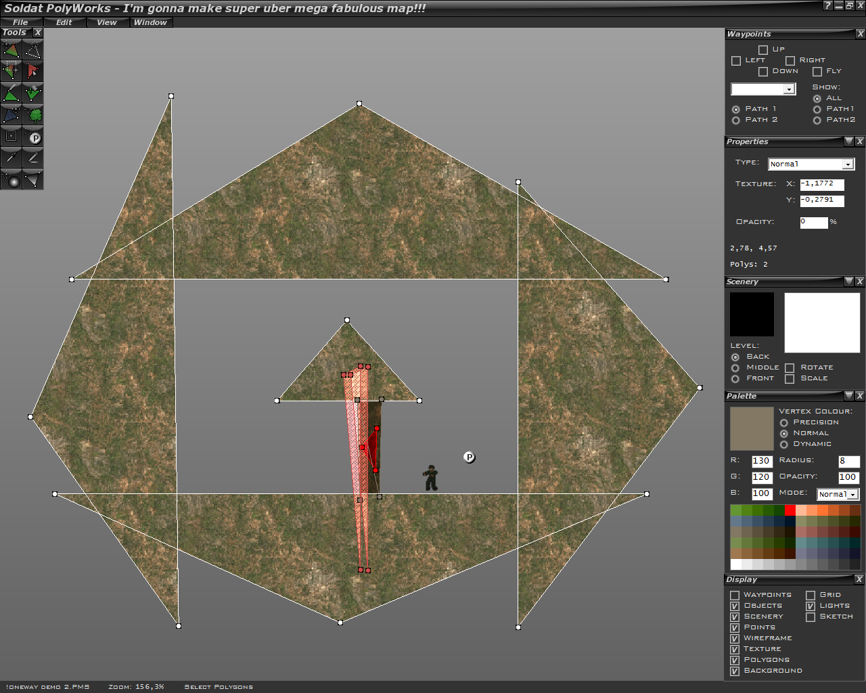Image resolution: width=866 pixels, height=693 pixels.
Task: Enable the Grid display checkbox
Action: coord(811,596)
